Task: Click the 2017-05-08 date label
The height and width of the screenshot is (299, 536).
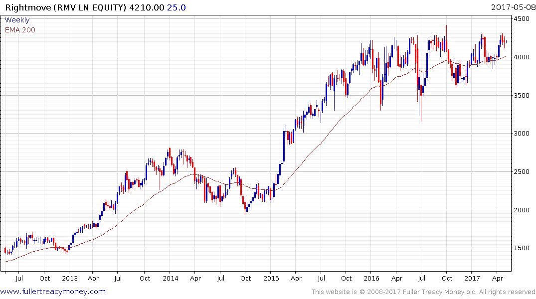Action: (x=513, y=7)
